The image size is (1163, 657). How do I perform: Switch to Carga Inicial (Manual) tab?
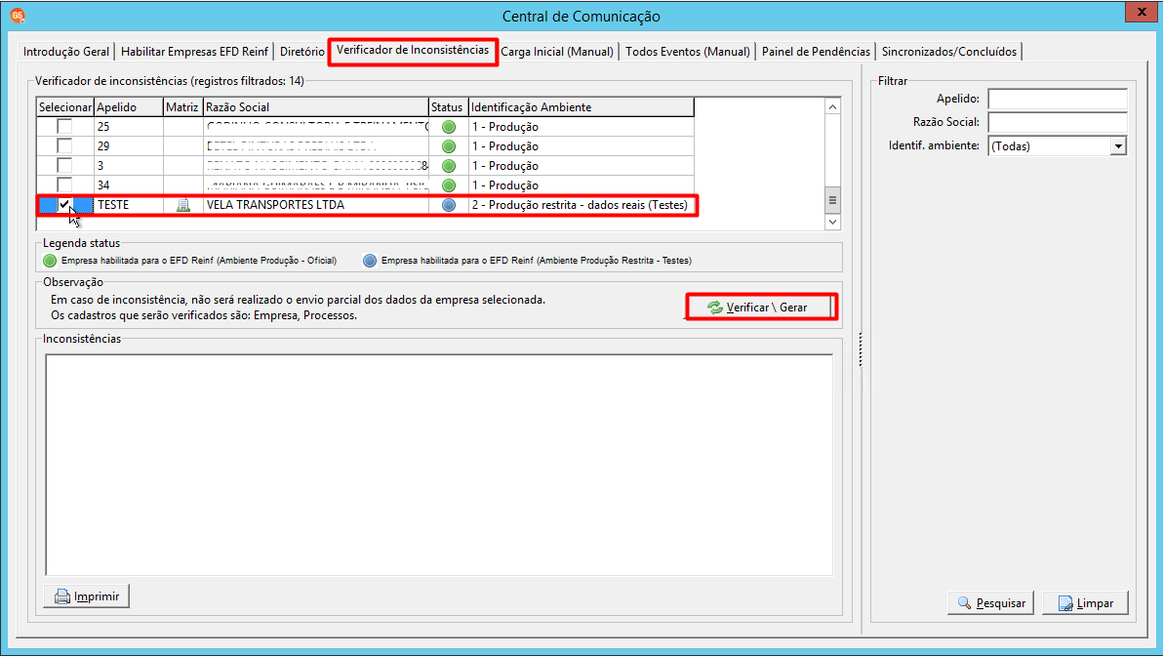tap(557, 51)
